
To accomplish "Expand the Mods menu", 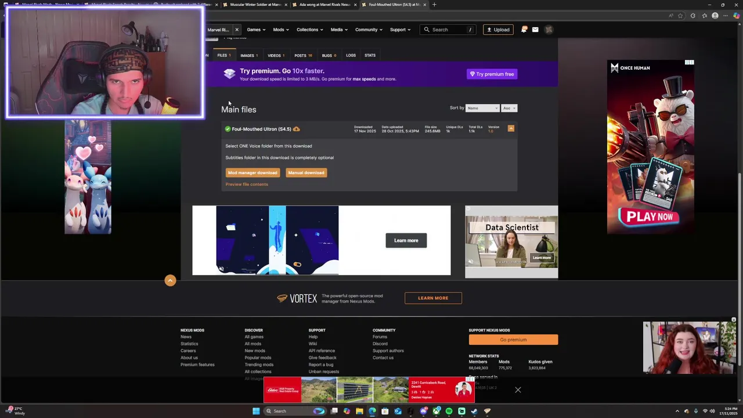I will tap(281, 30).
